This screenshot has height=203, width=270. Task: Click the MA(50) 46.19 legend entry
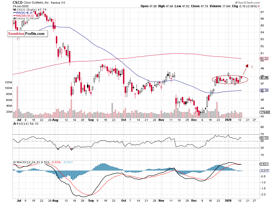tap(24, 13)
